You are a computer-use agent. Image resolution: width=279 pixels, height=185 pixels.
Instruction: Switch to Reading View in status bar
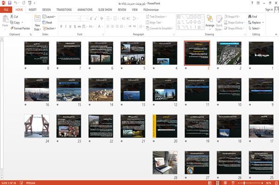pos(225,183)
